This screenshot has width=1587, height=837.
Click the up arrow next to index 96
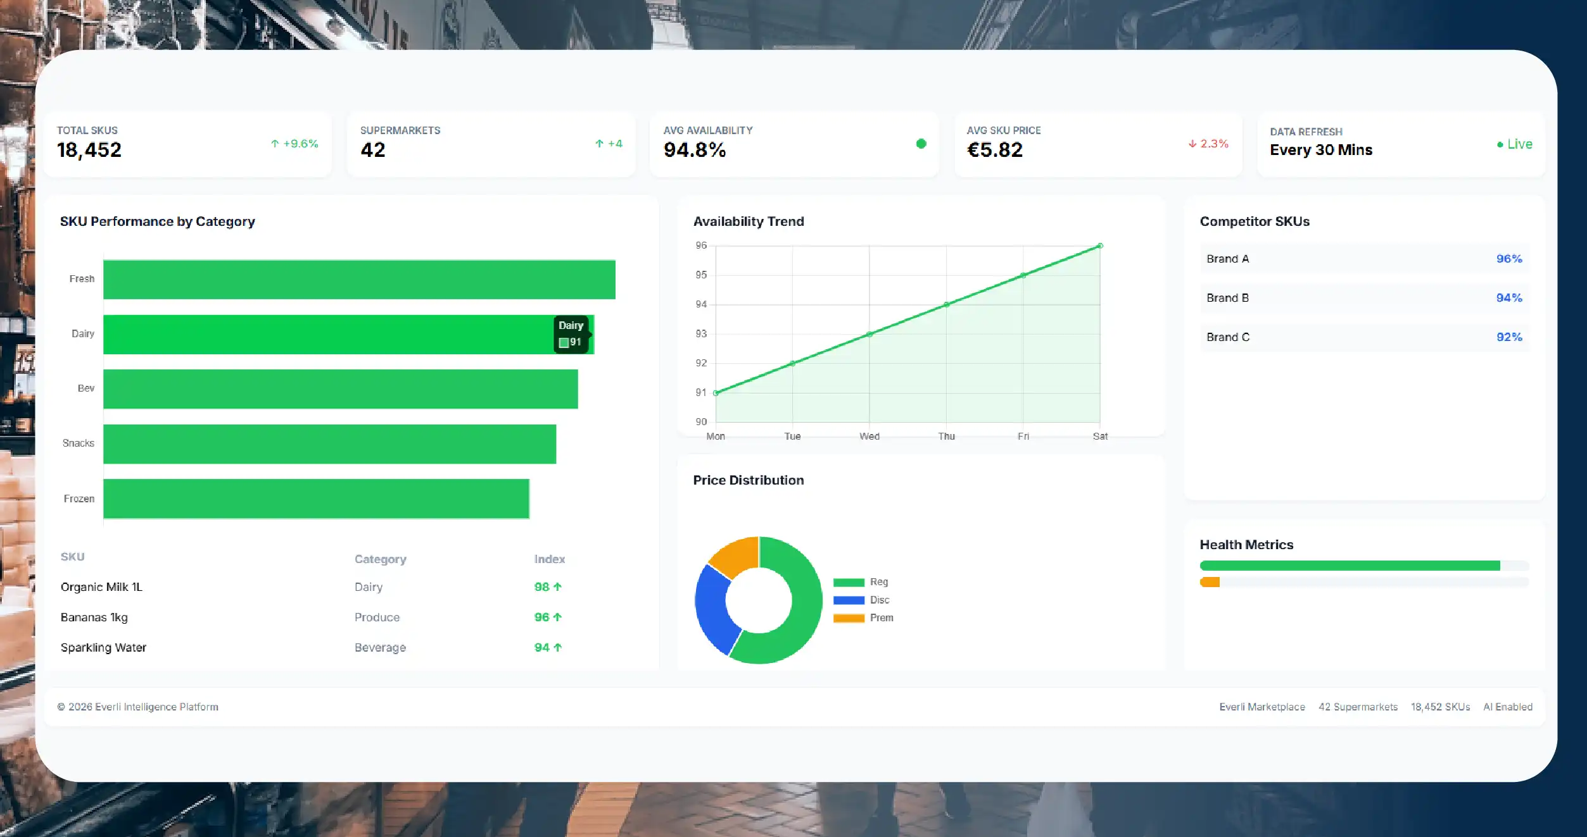[557, 617]
